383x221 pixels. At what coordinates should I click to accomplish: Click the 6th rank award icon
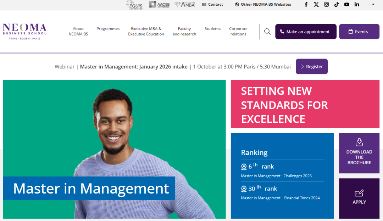[x=244, y=167]
